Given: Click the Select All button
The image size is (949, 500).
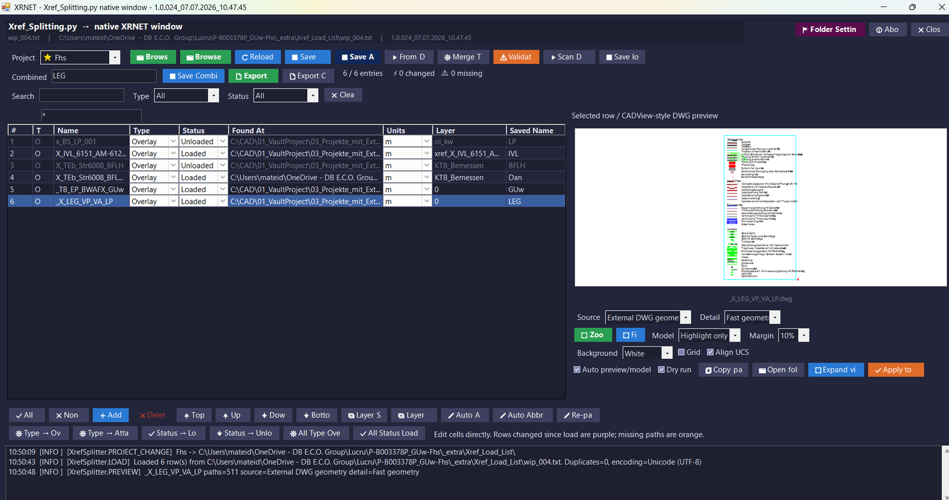Looking at the screenshot, I should pos(27,415).
